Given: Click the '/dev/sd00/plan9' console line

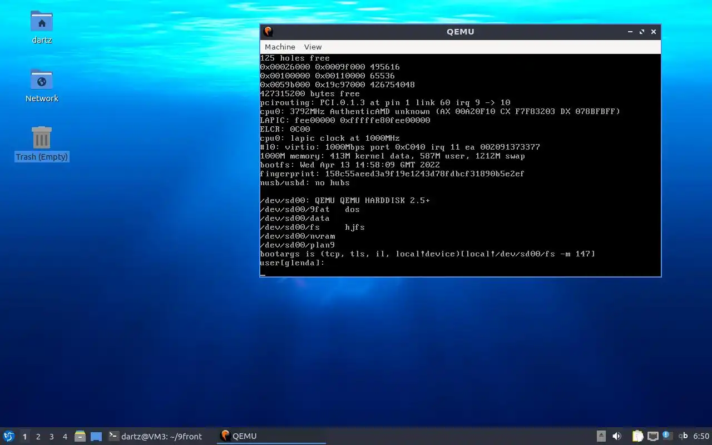Looking at the screenshot, I should coord(297,245).
